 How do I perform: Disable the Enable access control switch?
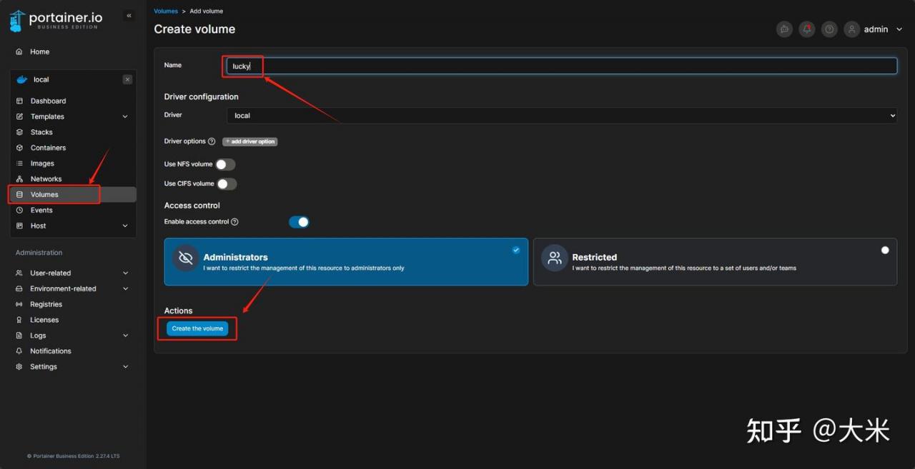(299, 222)
